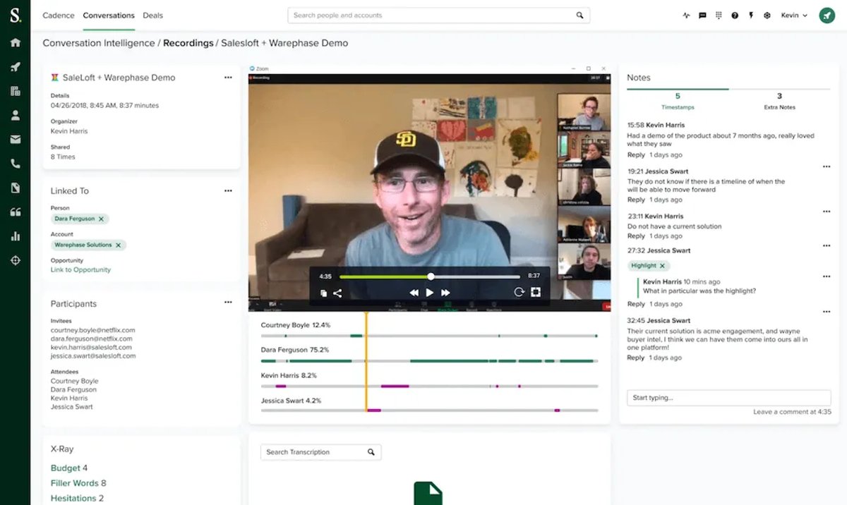This screenshot has height=505, width=847.
Task: Open the rocket Cadences sidebar icon
Action: point(15,67)
